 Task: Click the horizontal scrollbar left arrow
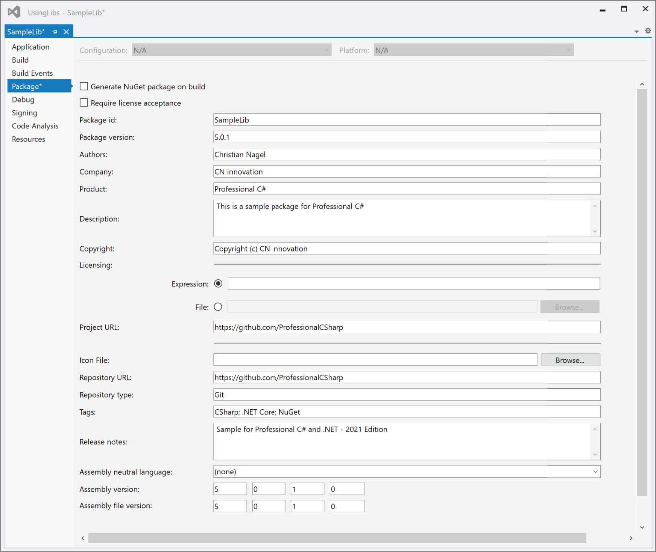(x=82, y=538)
